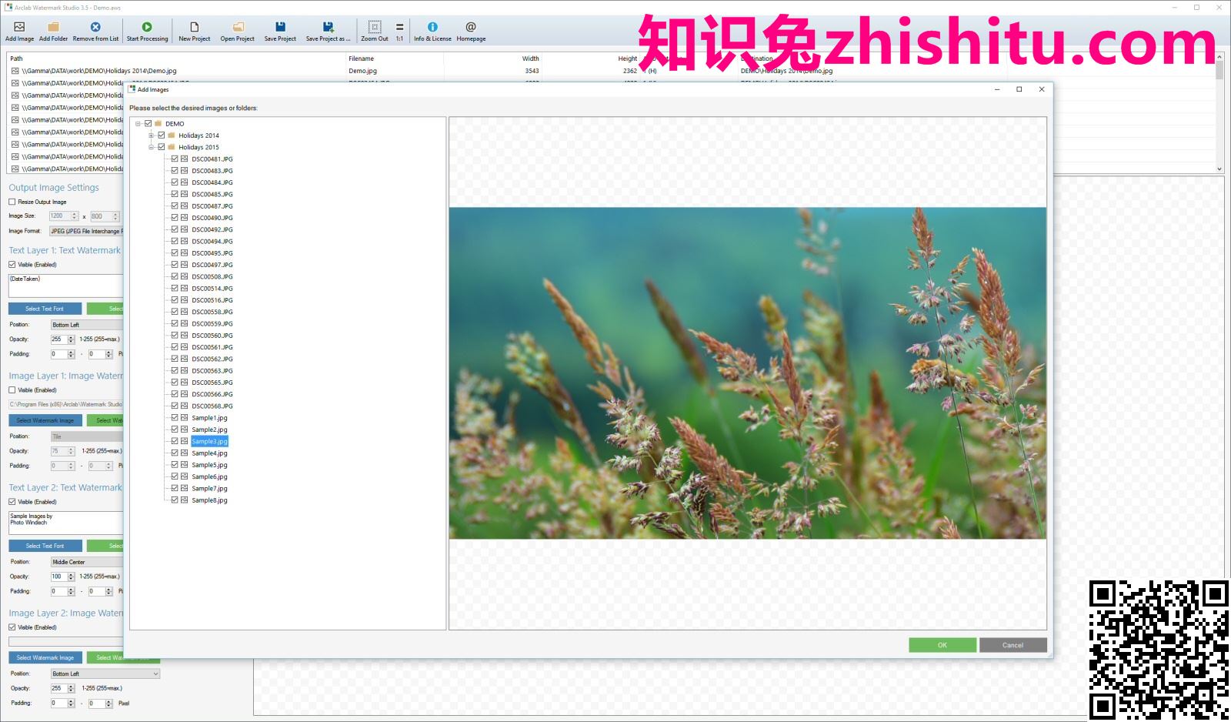Click the Holidays 2015 folder icon
Viewport: 1231px width, 722px height.
172,147
